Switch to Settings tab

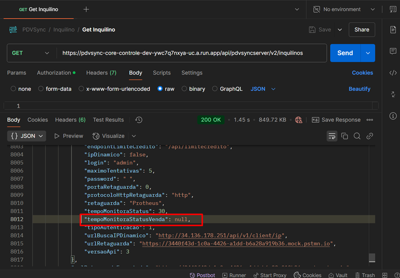(x=192, y=73)
